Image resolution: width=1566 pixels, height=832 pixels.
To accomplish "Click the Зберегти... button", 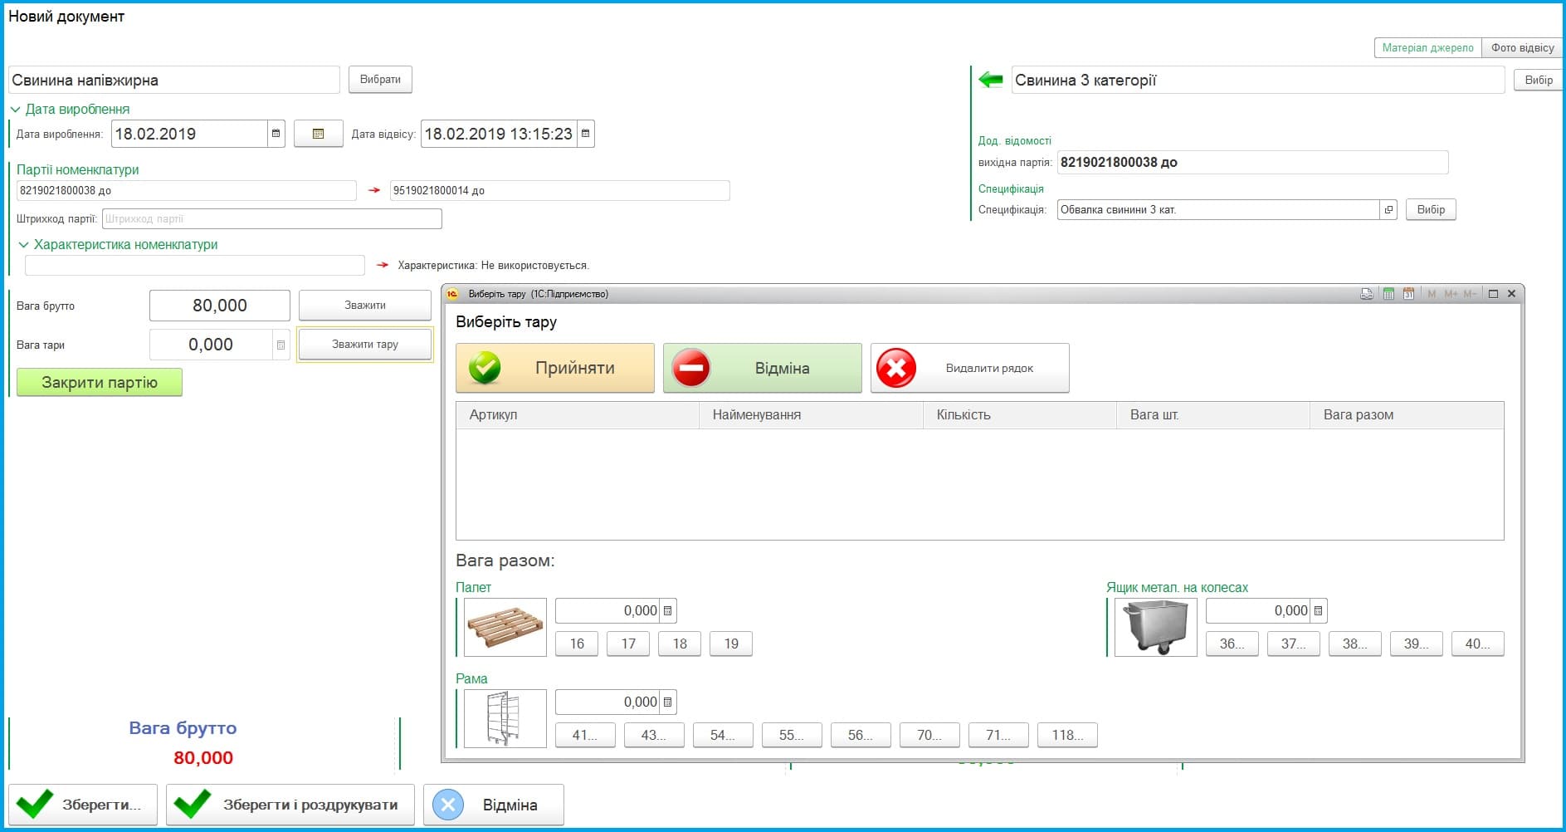I will [x=83, y=805].
